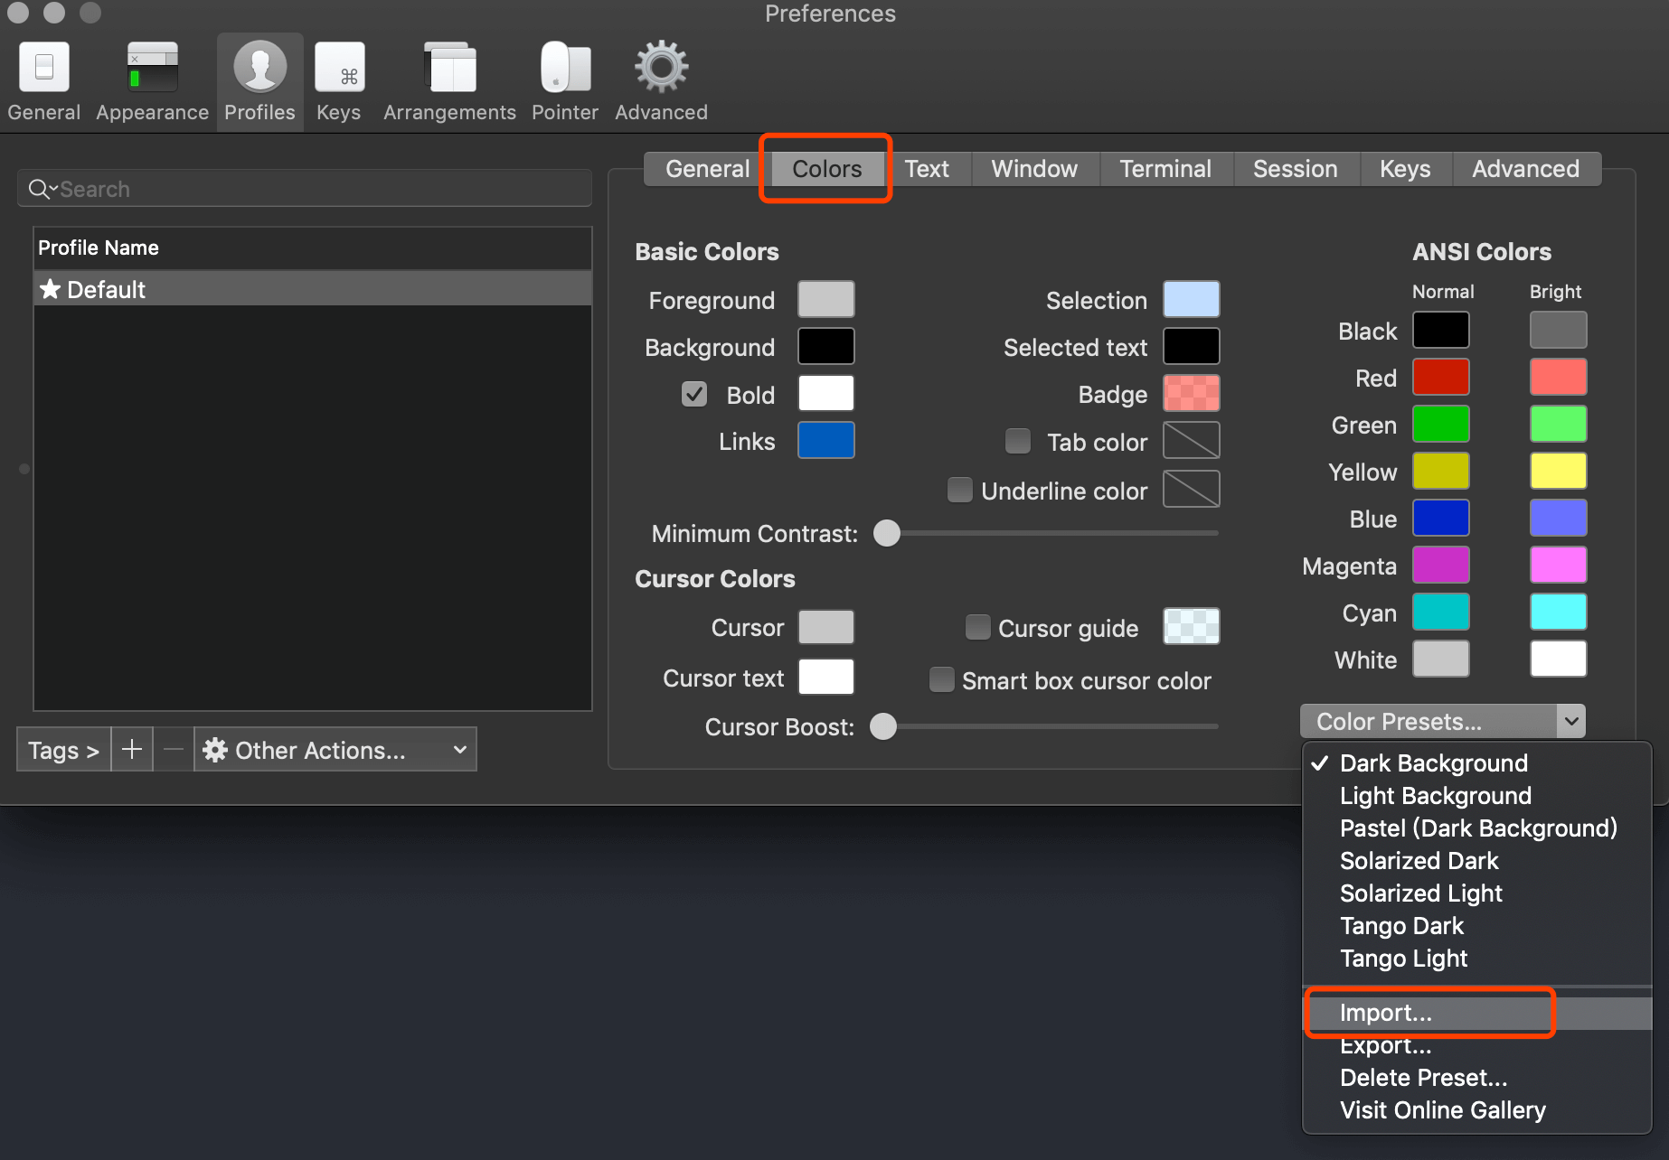Open the Background color swatch
Screen dimensions: 1669x1160
click(x=826, y=346)
